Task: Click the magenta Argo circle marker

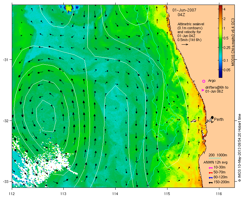Action: [x=204, y=81]
